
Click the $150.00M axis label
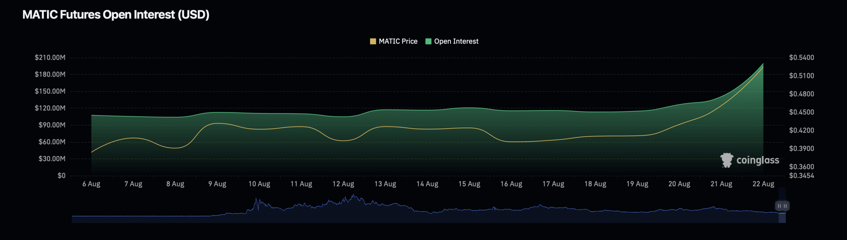point(50,91)
